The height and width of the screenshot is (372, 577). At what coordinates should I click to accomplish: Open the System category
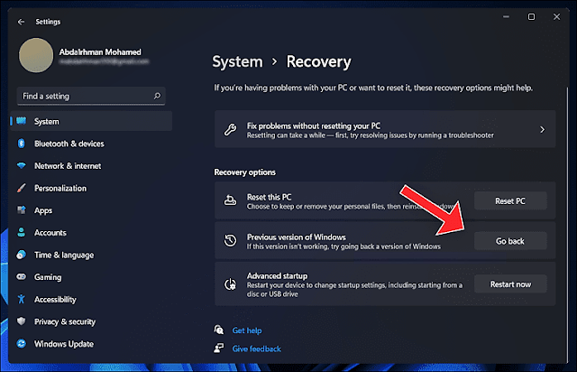click(x=91, y=121)
